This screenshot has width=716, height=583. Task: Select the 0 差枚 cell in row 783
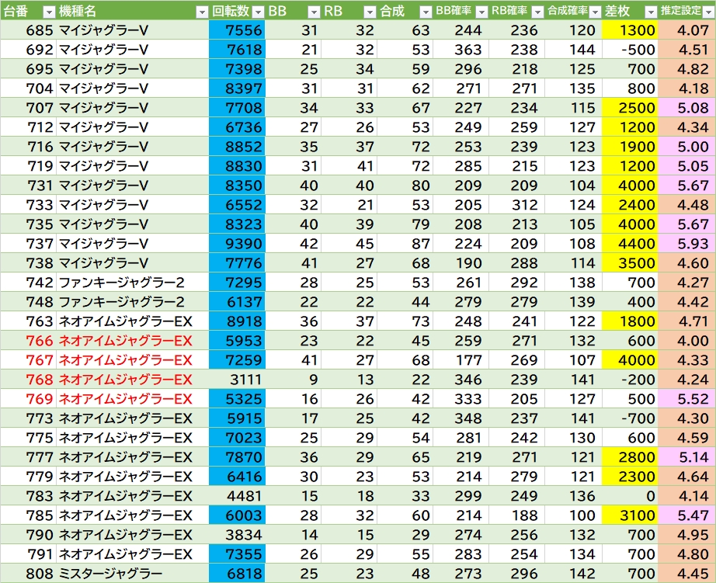(630, 496)
